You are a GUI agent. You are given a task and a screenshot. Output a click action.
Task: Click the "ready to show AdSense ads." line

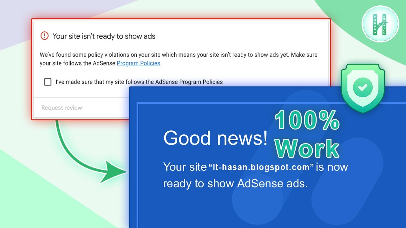click(x=235, y=184)
